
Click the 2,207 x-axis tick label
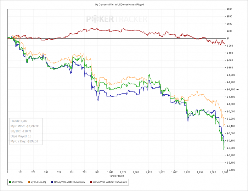pos(225,172)
